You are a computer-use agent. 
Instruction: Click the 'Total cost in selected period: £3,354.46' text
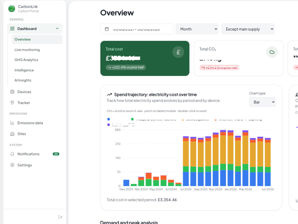pyautogui.click(x=142, y=200)
